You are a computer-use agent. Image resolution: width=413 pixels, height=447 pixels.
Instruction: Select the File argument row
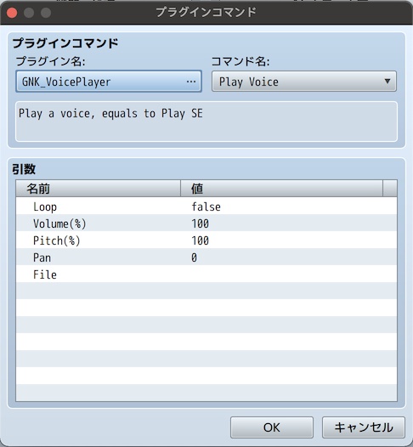coord(206,274)
